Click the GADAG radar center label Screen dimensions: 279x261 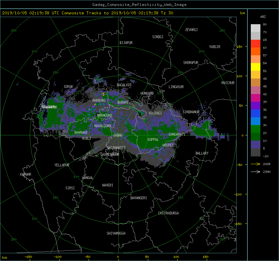[118, 135]
